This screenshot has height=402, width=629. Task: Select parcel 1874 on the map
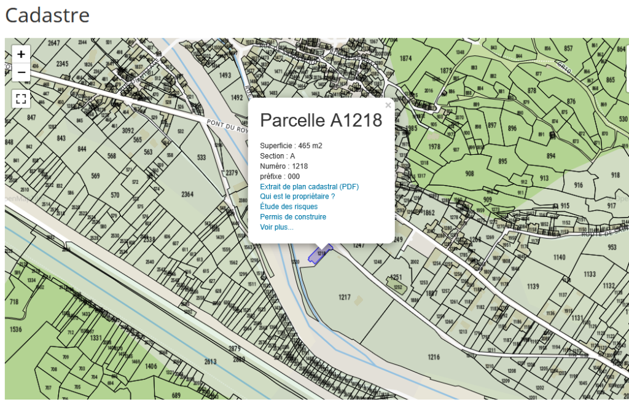(x=405, y=59)
